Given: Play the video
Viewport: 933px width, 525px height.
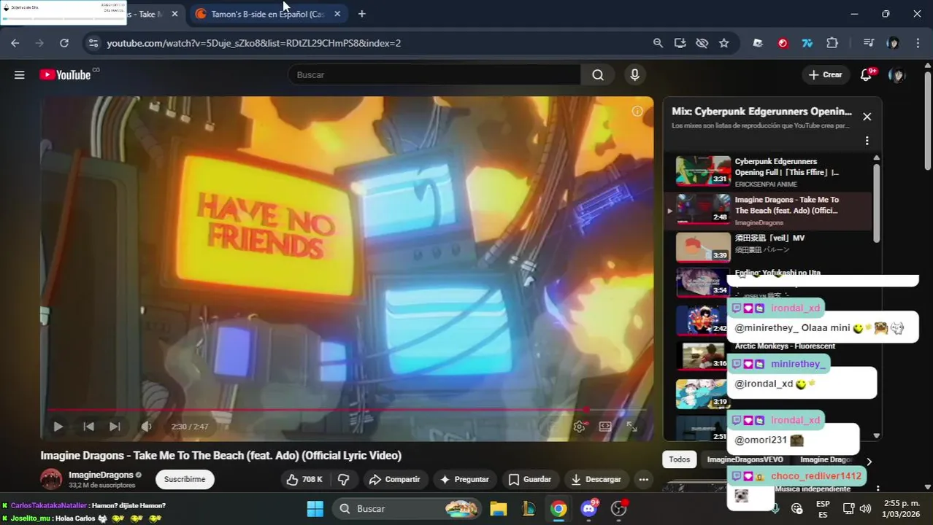Looking at the screenshot, I should (58, 427).
